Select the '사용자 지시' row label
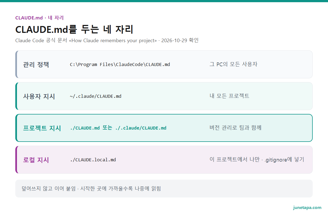The width and height of the screenshot is (328, 215). click(x=39, y=96)
